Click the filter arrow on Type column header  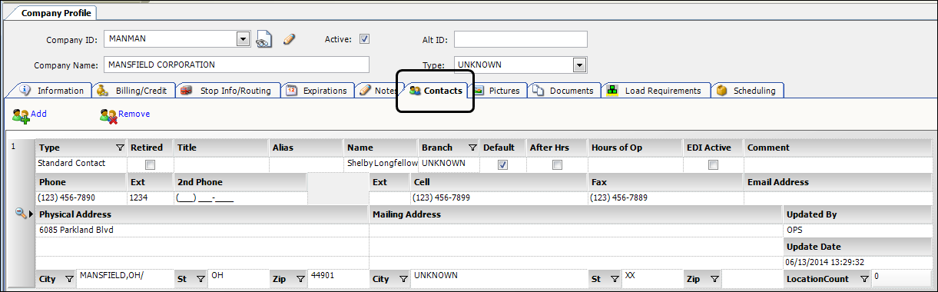click(x=119, y=148)
